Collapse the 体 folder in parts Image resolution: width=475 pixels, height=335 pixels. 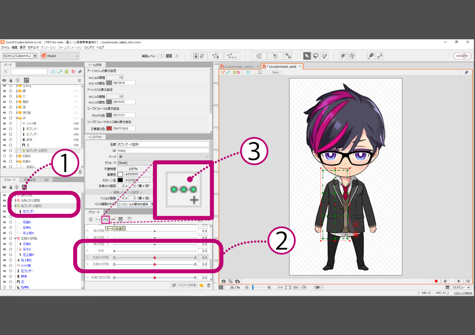point(16,118)
